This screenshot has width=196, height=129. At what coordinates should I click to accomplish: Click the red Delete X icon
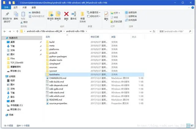(x=66, y=14)
